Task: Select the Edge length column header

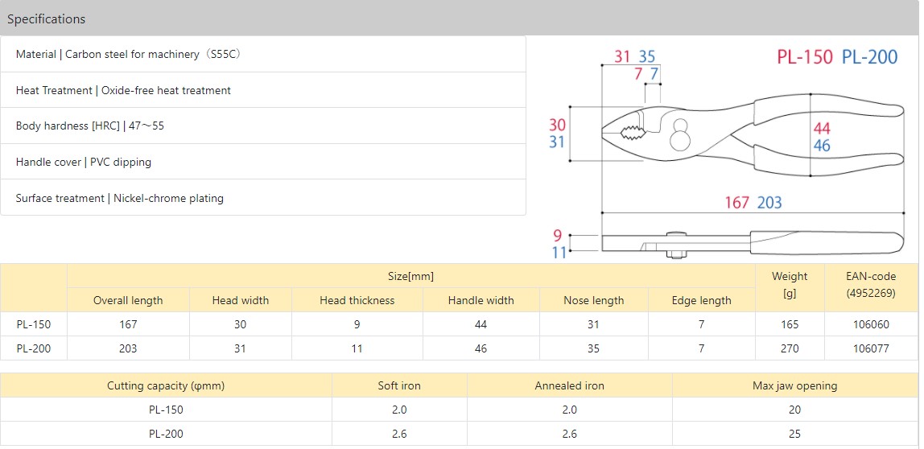Action: 702,300
